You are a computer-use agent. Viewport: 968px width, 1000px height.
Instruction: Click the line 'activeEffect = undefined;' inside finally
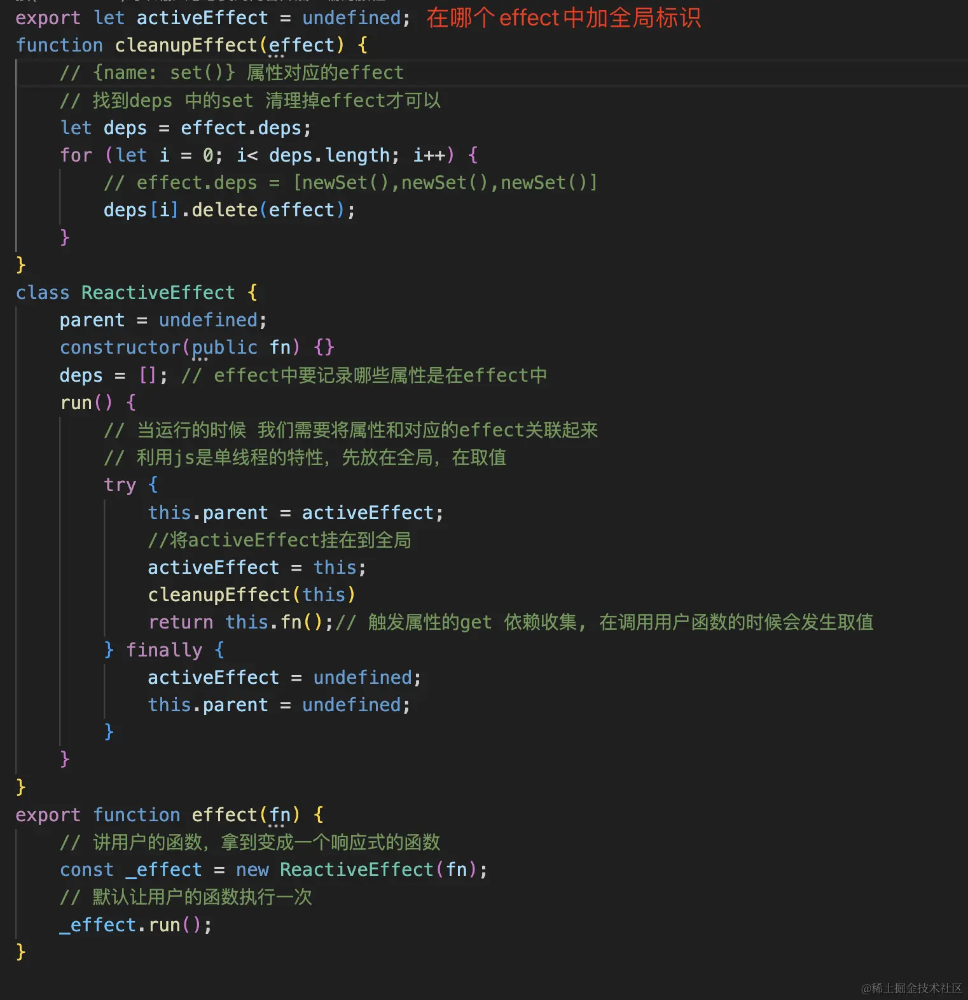(284, 677)
